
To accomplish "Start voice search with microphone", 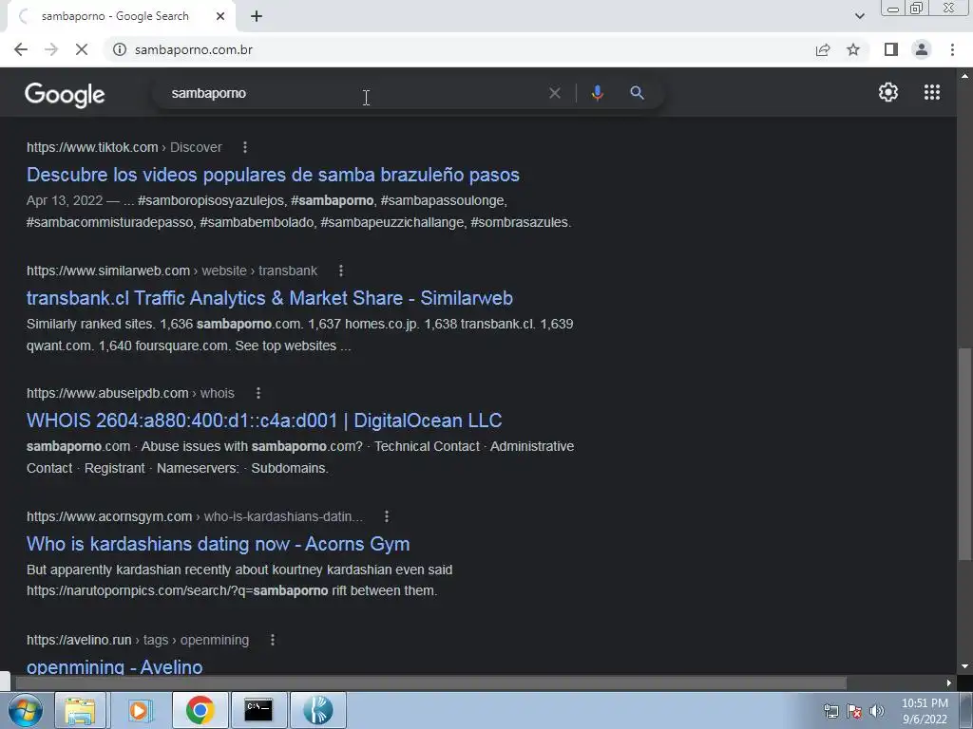I will click(597, 93).
